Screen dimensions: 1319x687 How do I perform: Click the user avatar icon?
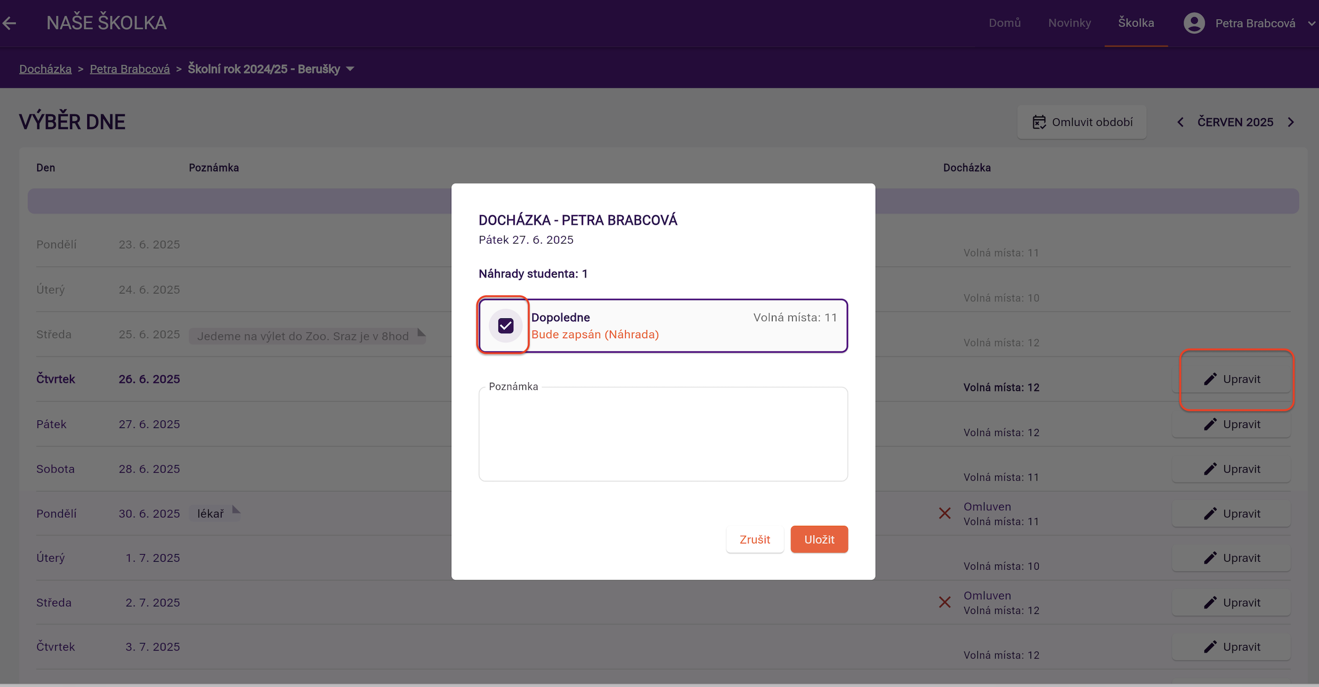tap(1194, 23)
